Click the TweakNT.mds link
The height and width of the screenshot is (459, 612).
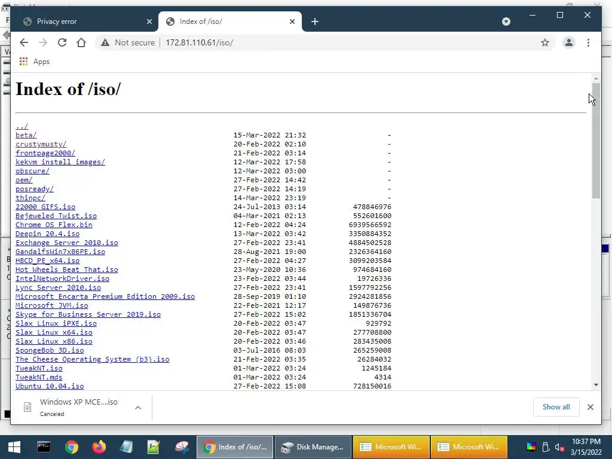(39, 378)
